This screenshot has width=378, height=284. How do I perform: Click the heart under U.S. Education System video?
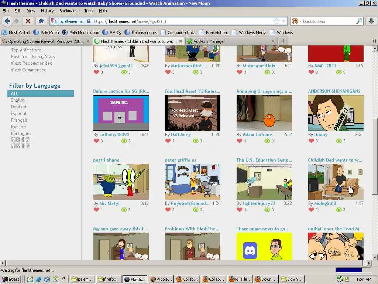click(x=239, y=210)
